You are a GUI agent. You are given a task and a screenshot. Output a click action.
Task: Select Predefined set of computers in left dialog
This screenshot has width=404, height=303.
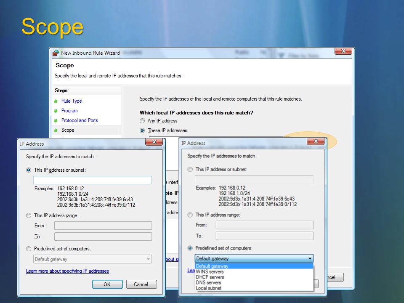[29, 249]
